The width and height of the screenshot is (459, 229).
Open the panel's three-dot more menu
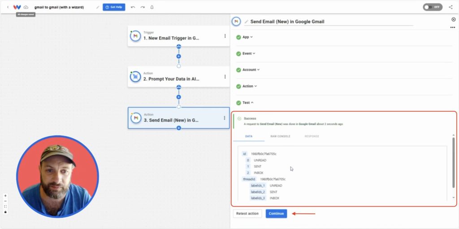click(x=453, y=27)
